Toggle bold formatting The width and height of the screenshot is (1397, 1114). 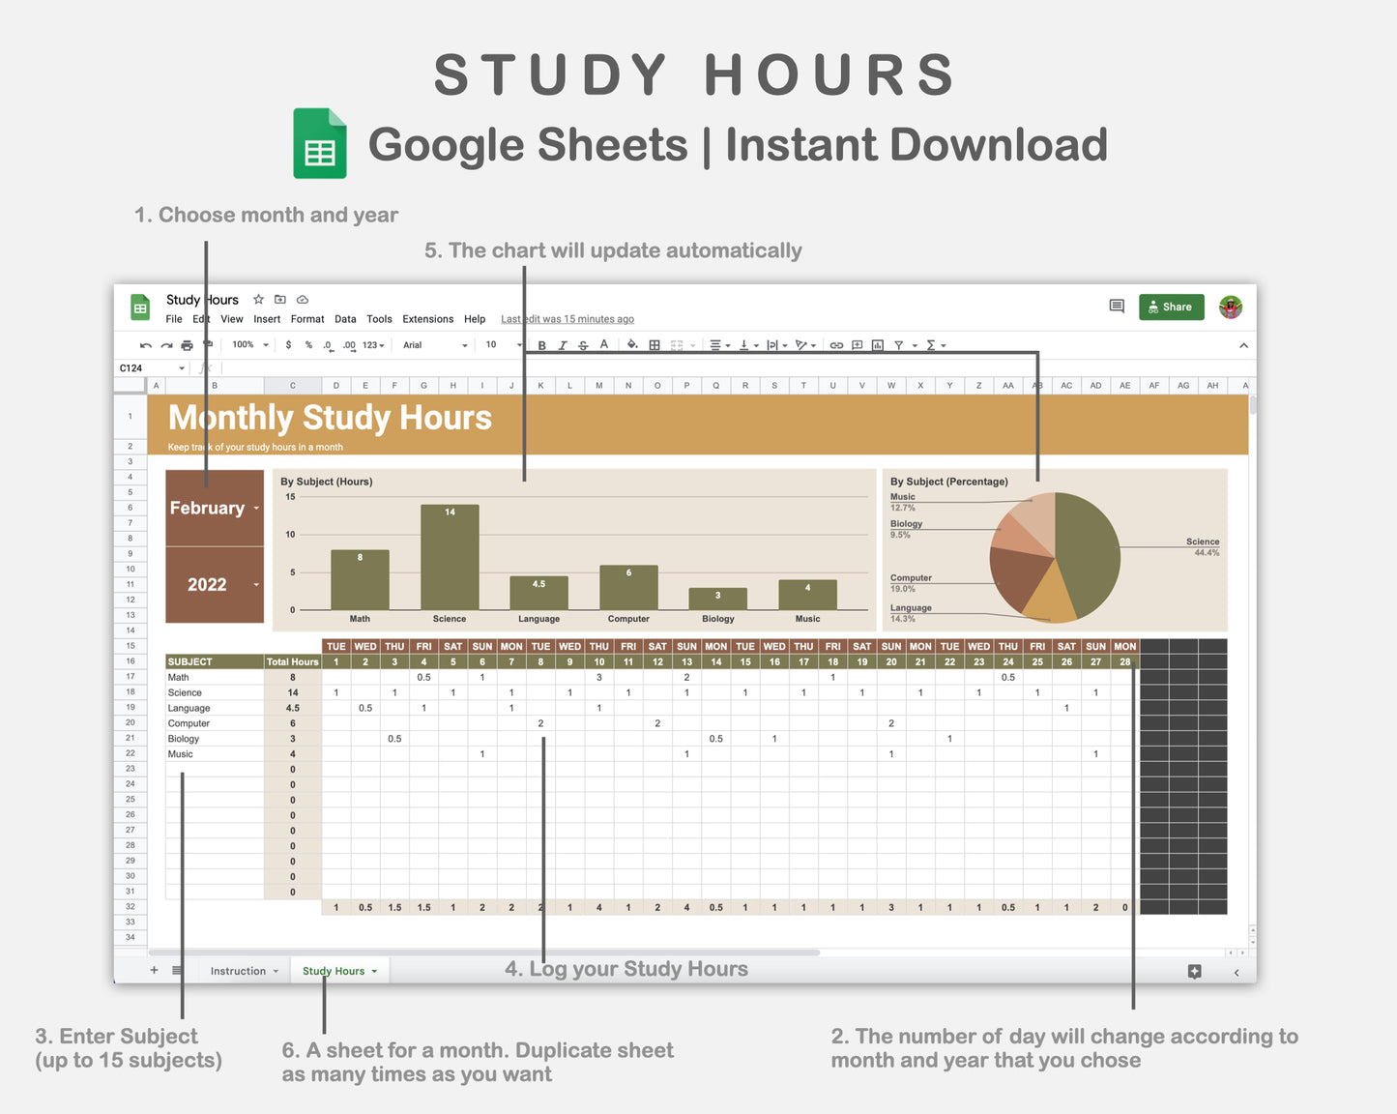click(541, 344)
